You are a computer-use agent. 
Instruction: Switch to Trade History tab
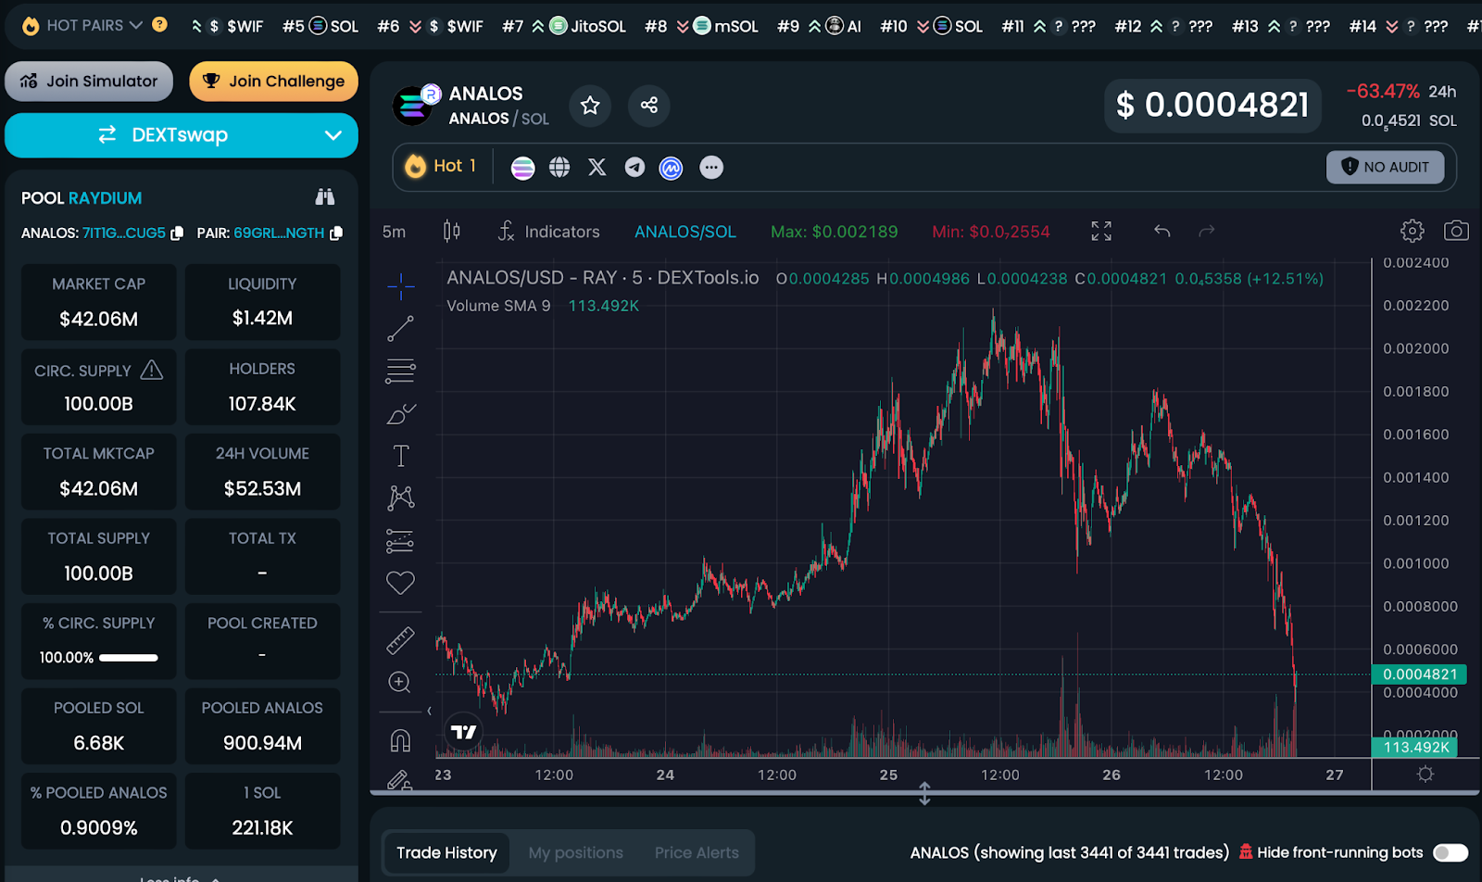[x=446, y=852]
